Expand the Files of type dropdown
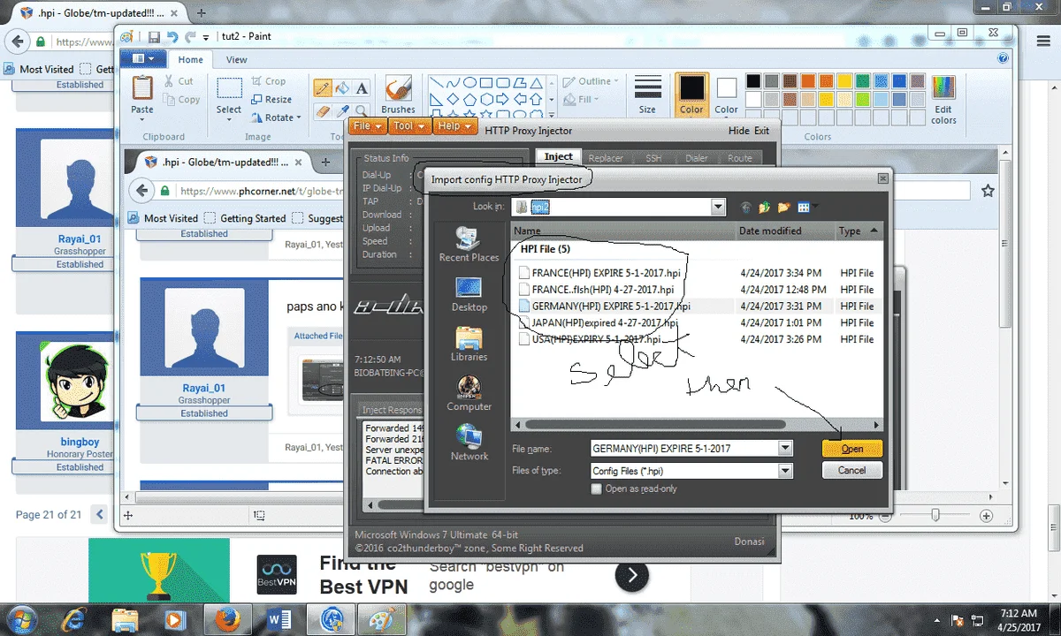1061x636 pixels. click(x=785, y=471)
